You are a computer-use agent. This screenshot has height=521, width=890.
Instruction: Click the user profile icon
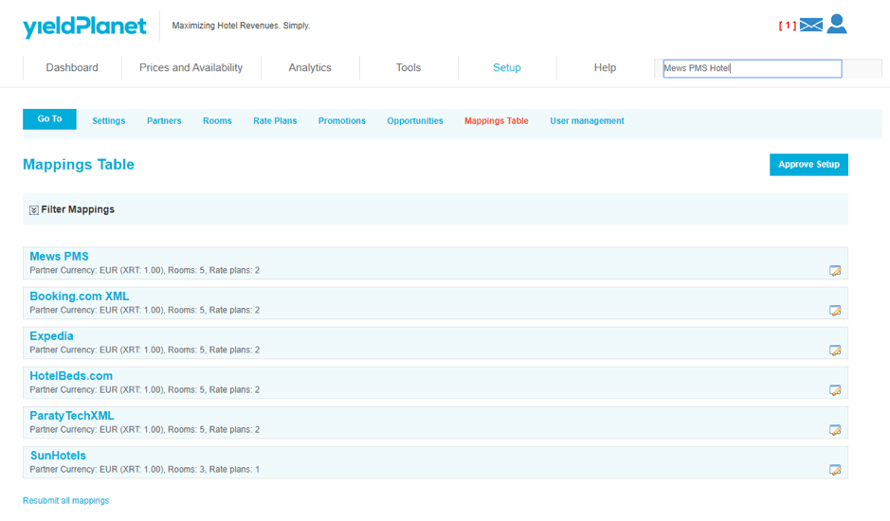click(836, 24)
